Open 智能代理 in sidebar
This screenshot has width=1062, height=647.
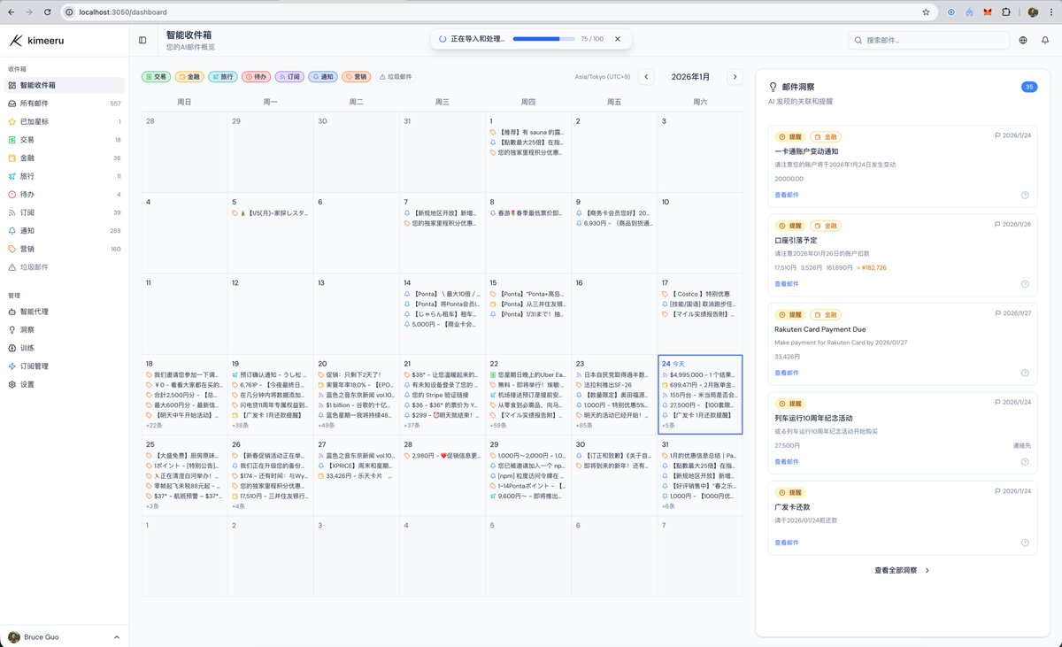[63, 312]
